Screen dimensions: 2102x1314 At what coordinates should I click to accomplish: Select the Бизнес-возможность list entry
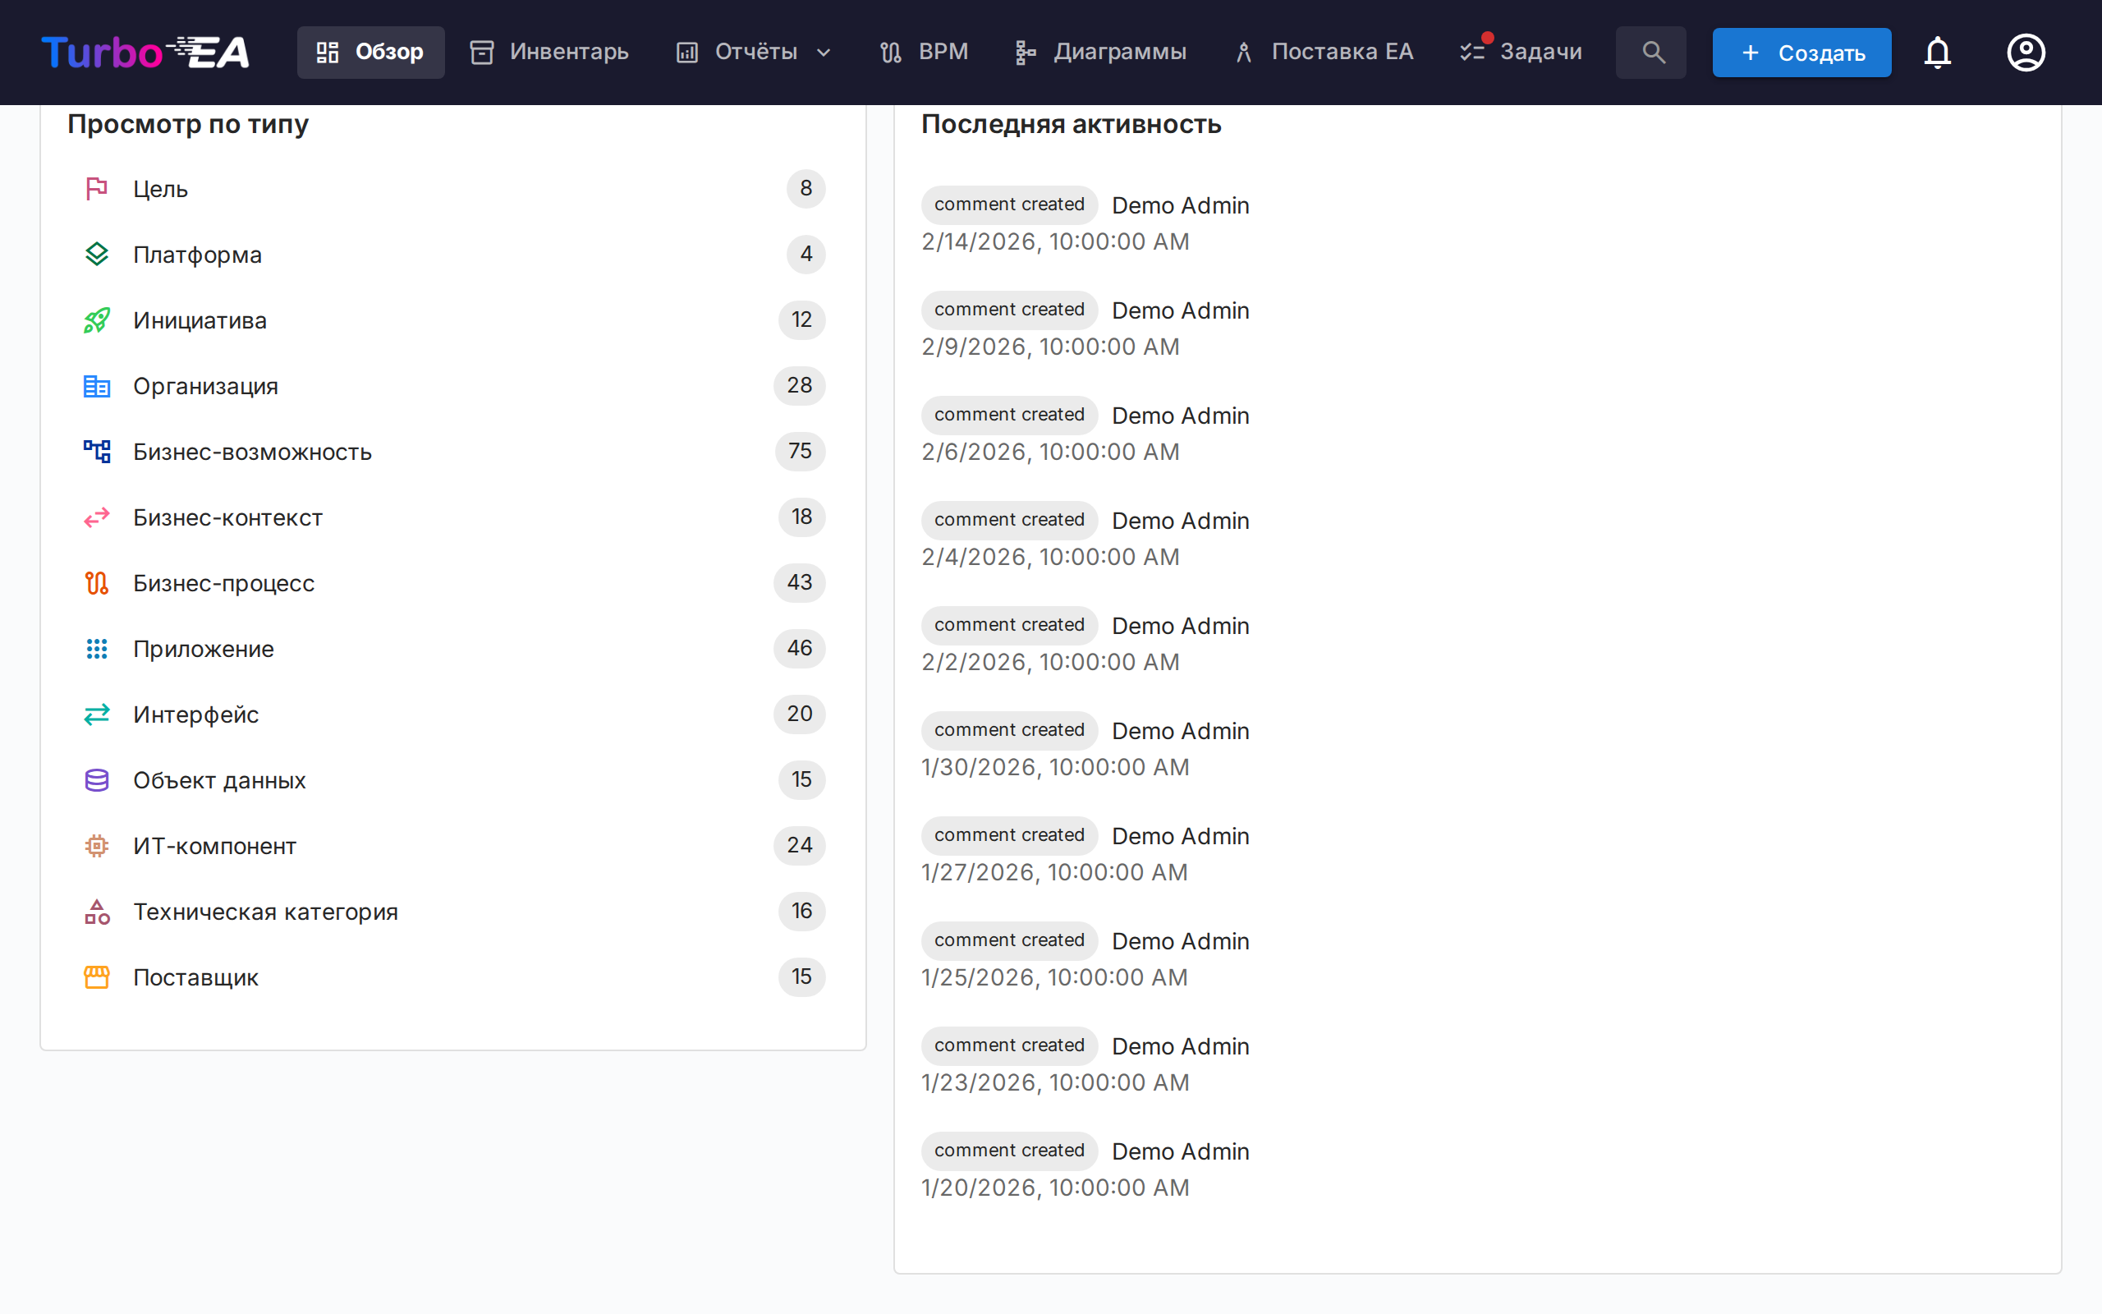[252, 452]
